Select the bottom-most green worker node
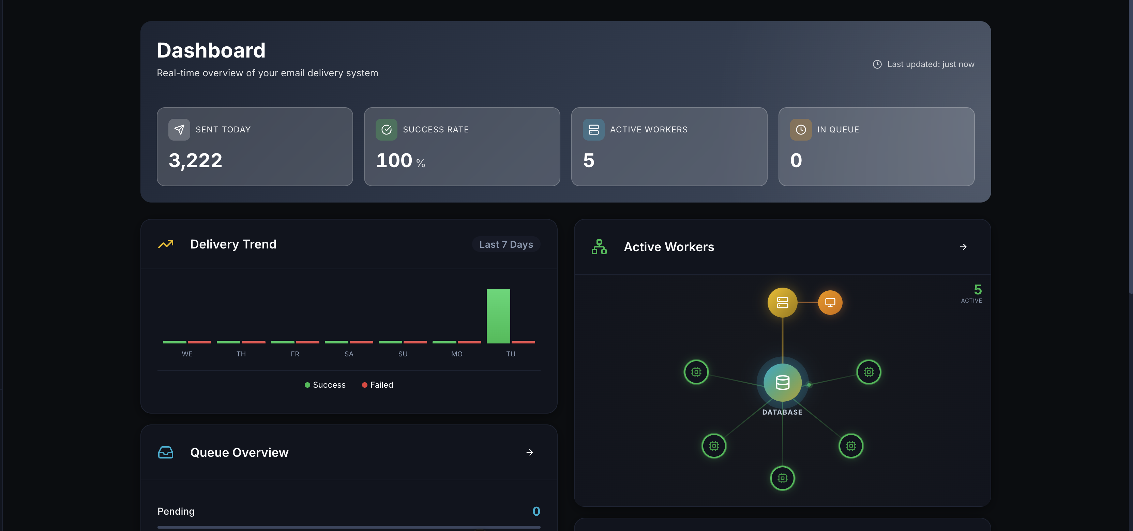1133x531 pixels. (782, 478)
